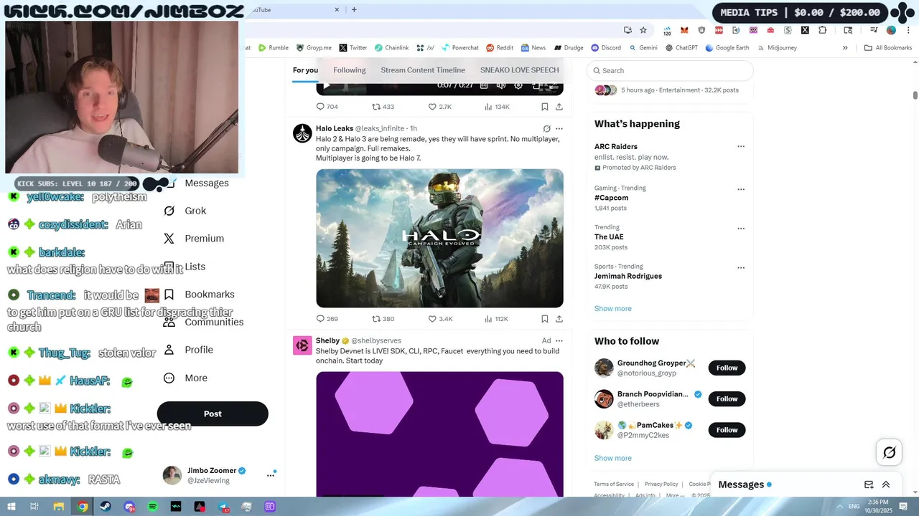Screen dimensions: 919x516
Task: Open Spotify from the taskbar
Action: (153, 507)
